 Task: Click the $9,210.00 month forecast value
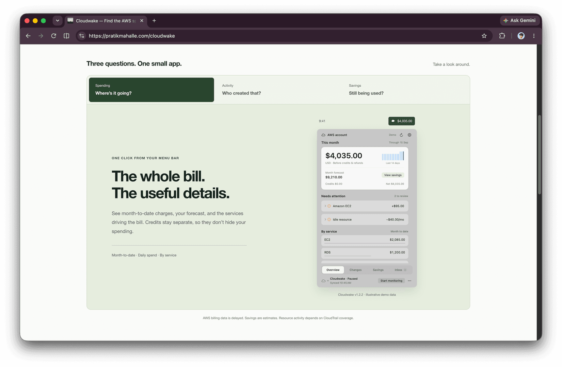click(334, 177)
